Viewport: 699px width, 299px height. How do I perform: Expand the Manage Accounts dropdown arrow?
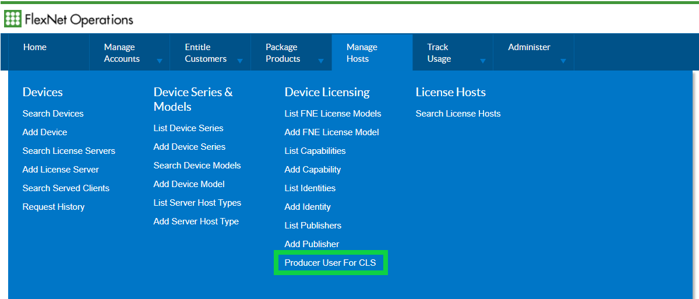click(x=159, y=61)
